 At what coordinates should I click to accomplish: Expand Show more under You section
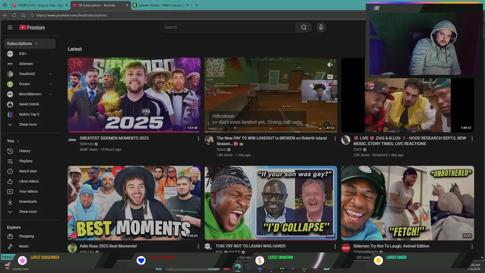[x=30, y=212]
